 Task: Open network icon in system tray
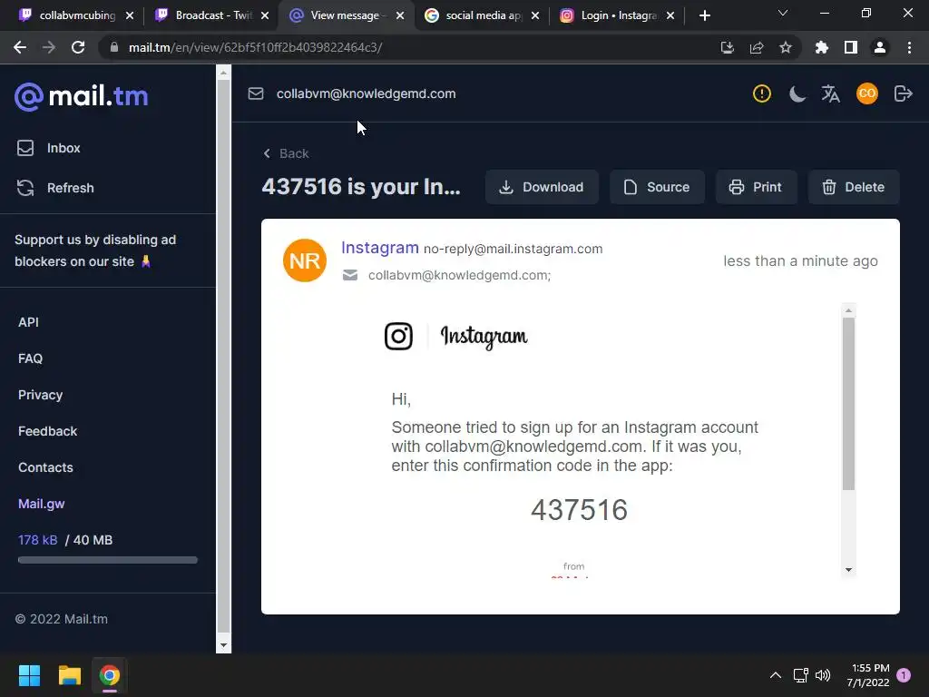(800, 675)
